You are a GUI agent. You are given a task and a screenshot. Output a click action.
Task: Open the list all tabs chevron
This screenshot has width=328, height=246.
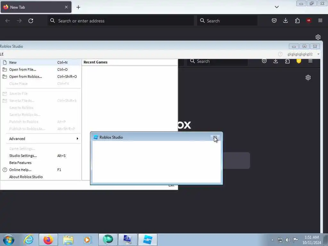276,7
